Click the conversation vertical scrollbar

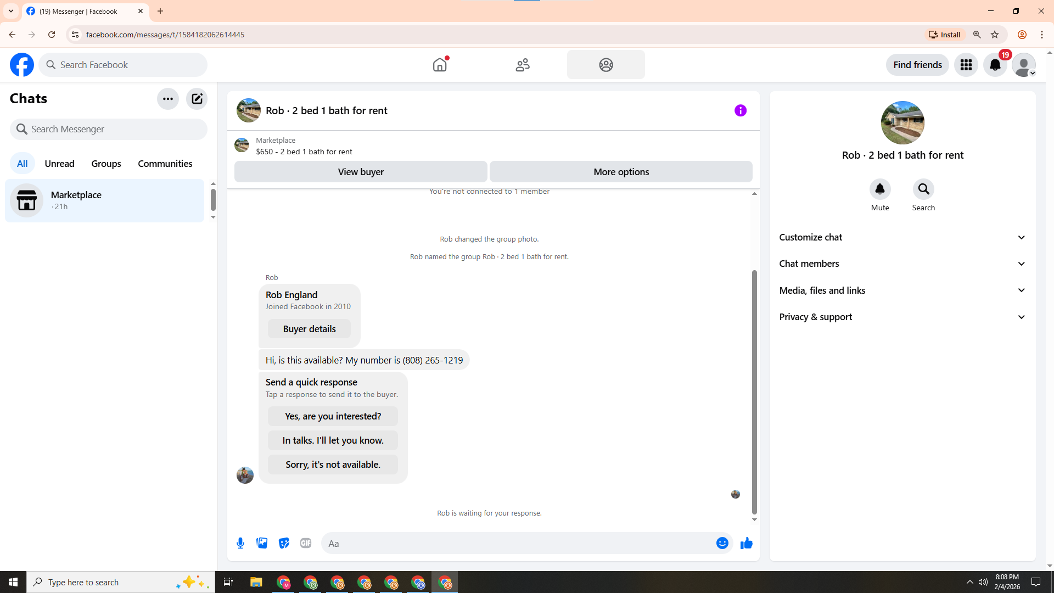754,391
